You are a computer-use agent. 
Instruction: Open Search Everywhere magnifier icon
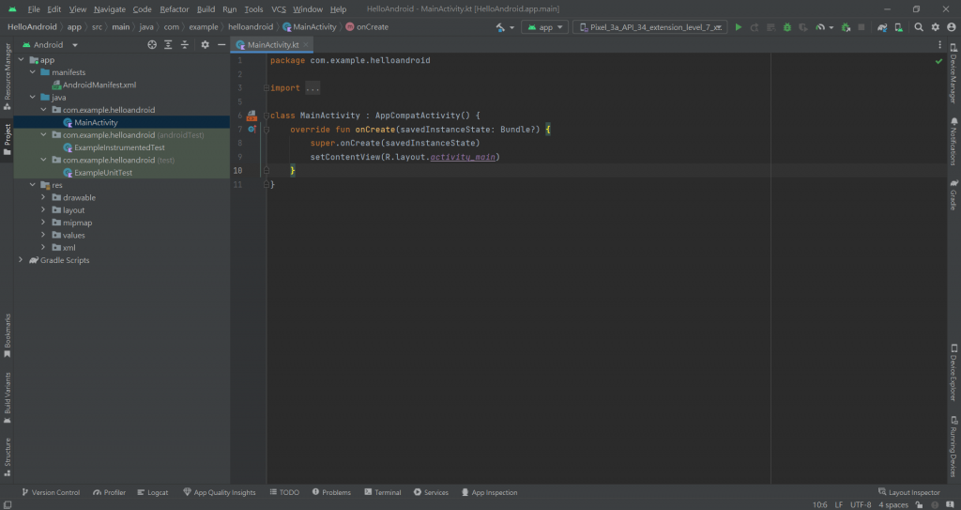[x=919, y=27]
